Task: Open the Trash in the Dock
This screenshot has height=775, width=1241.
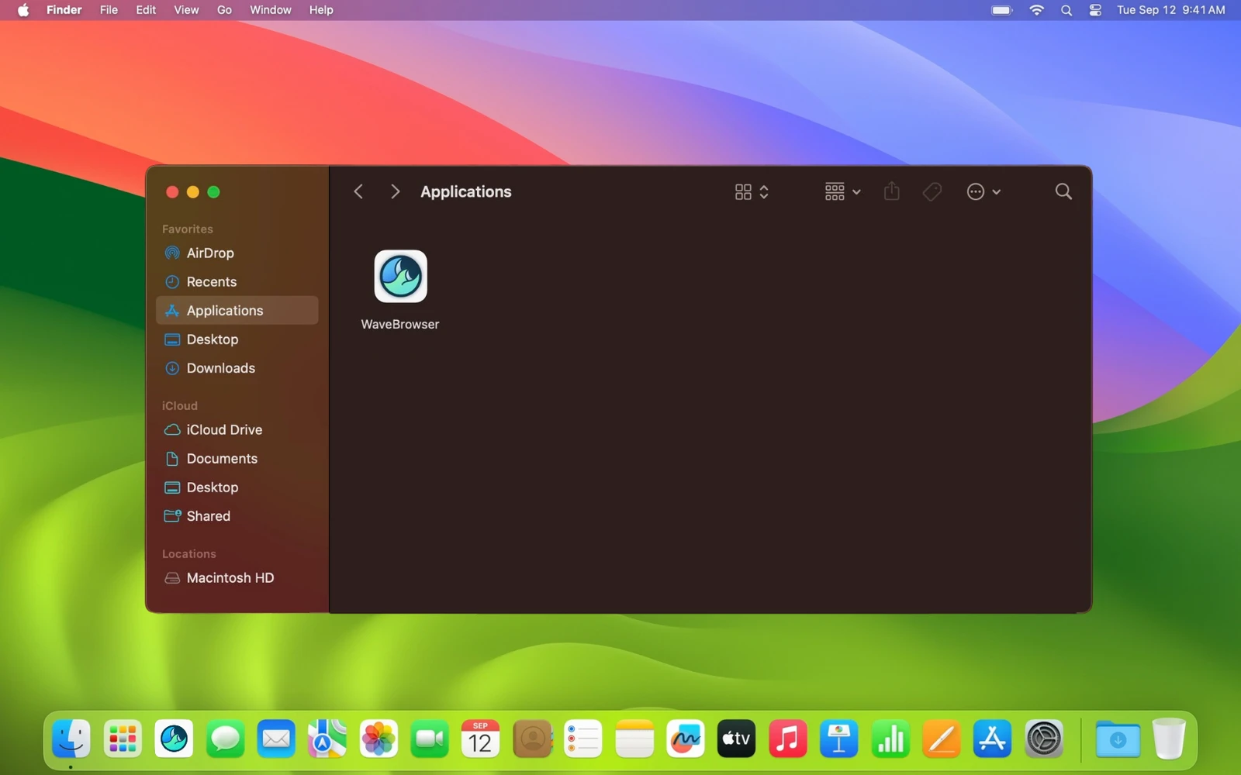Action: 1169,739
